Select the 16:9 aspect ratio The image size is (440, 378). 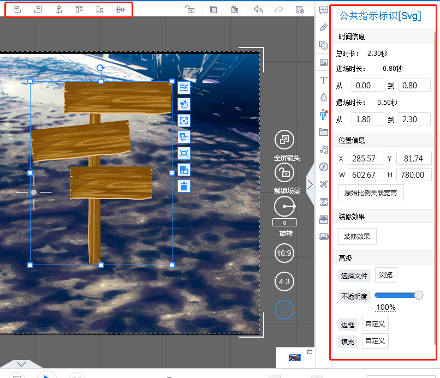(284, 253)
